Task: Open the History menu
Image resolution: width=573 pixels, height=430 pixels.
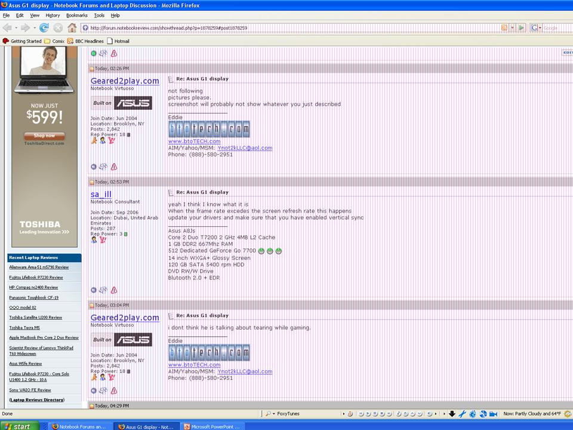Action: click(x=53, y=16)
